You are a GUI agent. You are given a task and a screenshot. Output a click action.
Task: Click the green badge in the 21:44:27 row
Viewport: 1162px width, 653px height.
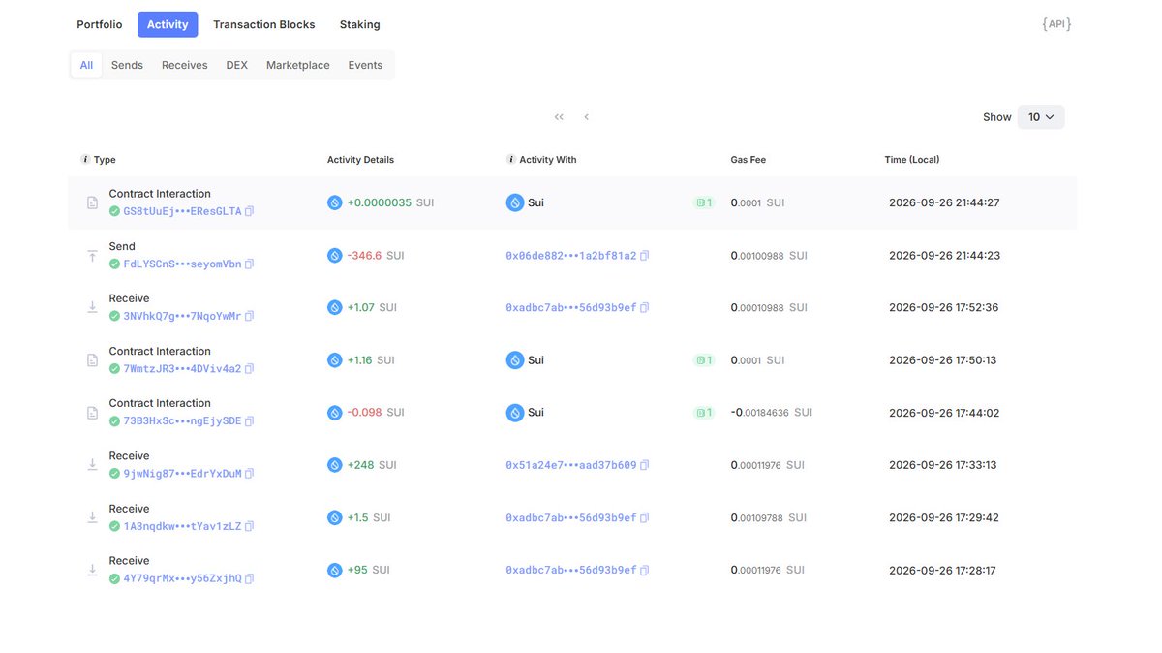tap(704, 203)
